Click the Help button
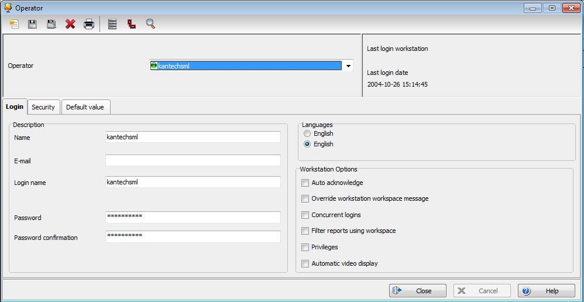Screen dimensions: 584x302 pos(547,291)
